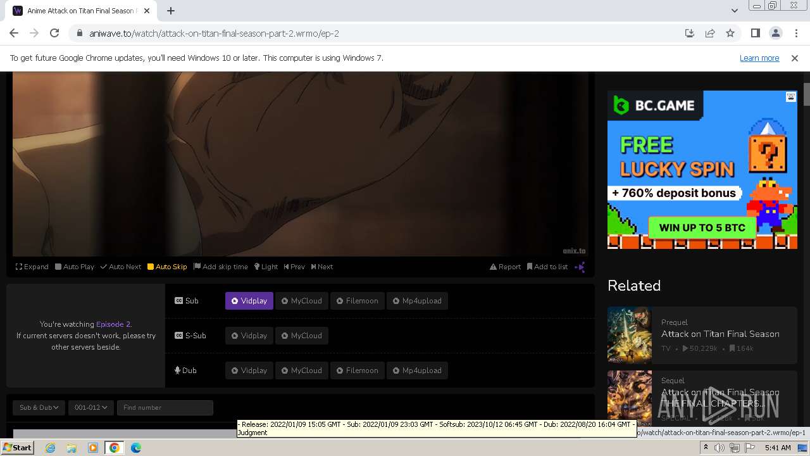810x456 pixels.
Task: Share this page icon
Action: (x=710, y=33)
